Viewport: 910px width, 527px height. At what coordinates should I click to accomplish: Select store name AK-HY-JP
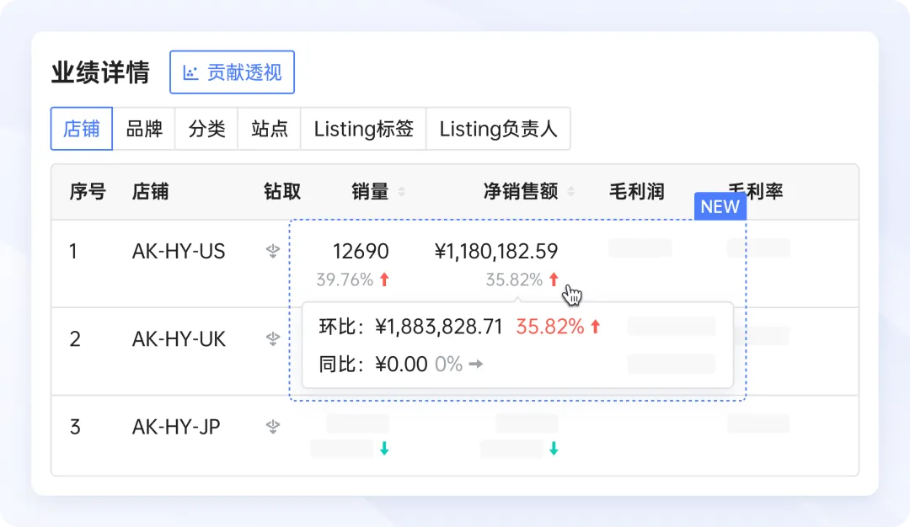176,427
